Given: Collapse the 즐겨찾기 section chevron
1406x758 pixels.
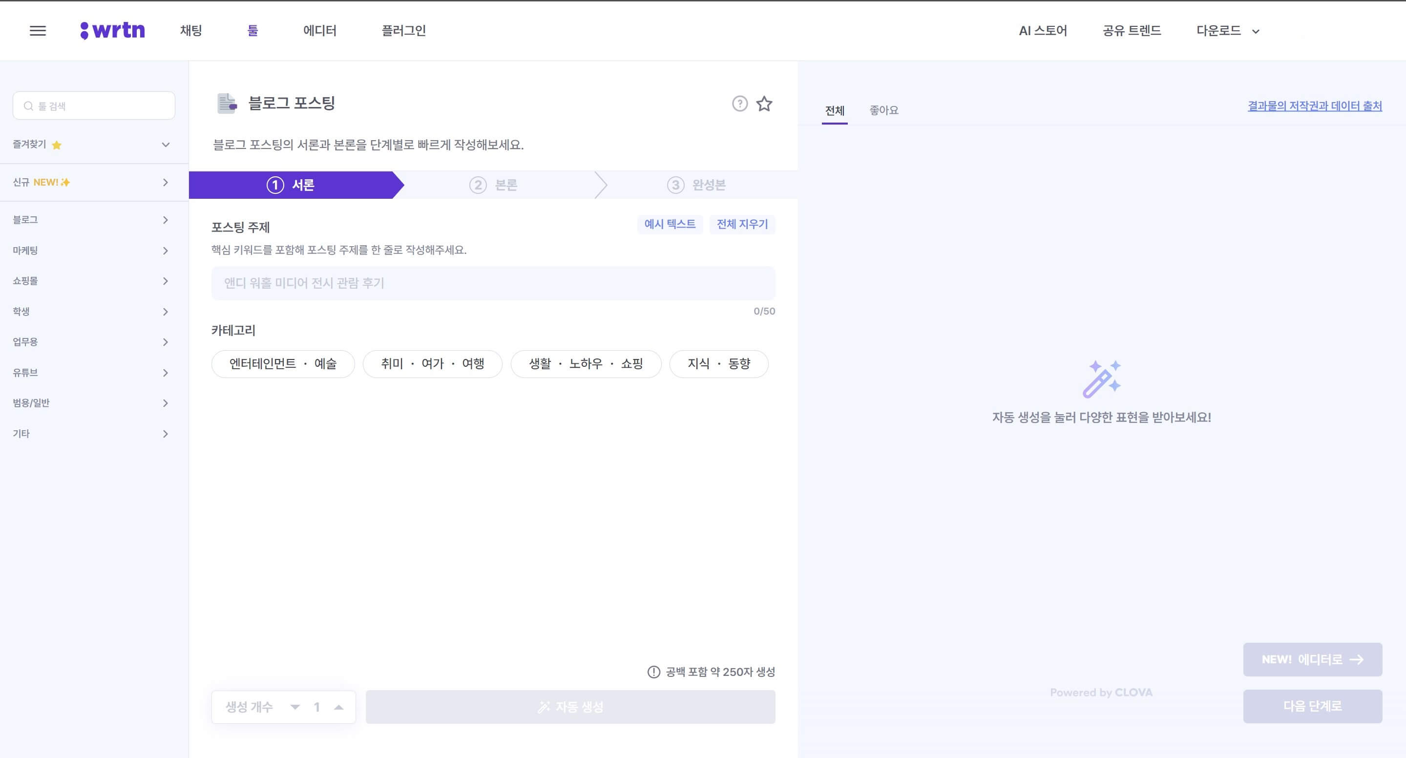Looking at the screenshot, I should pos(166,145).
